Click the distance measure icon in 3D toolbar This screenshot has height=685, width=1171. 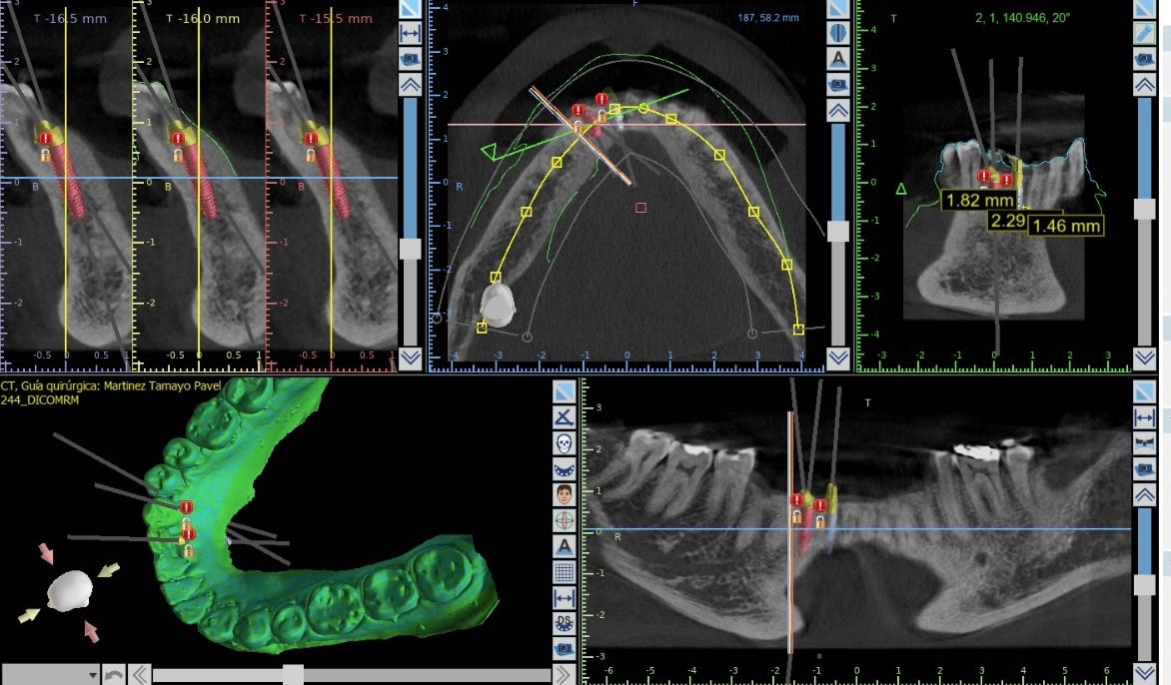pos(564,598)
